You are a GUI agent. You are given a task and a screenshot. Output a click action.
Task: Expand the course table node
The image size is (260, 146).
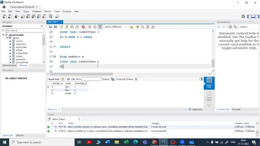tap(11, 41)
